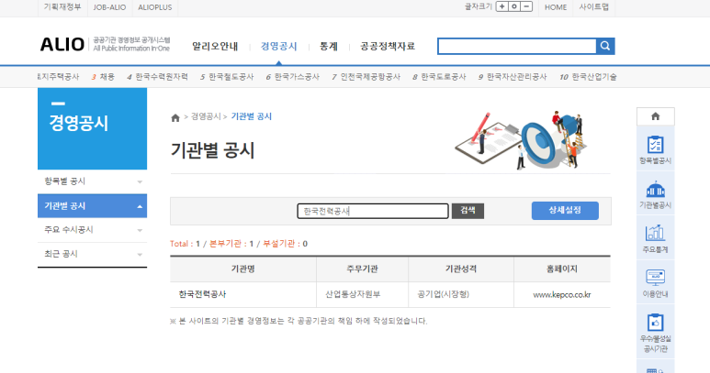Viewport: 710px width, 373px height.
Task: Click the 검색 search button
Action: 468,211
